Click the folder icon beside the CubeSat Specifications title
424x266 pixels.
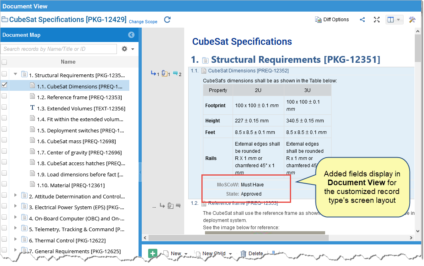coord(5,20)
